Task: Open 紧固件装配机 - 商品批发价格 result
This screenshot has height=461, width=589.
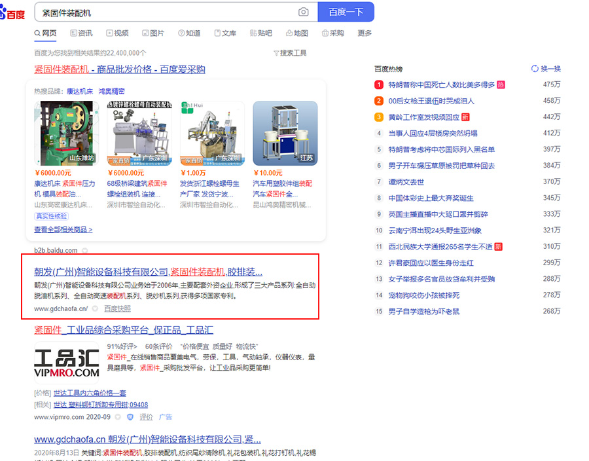Action: pyautogui.click(x=120, y=69)
